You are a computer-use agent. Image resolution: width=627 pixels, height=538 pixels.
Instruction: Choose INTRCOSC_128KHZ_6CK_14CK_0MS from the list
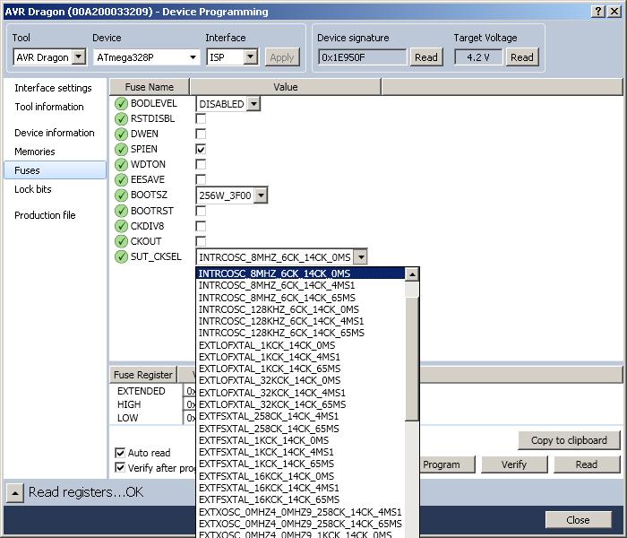coord(279,309)
